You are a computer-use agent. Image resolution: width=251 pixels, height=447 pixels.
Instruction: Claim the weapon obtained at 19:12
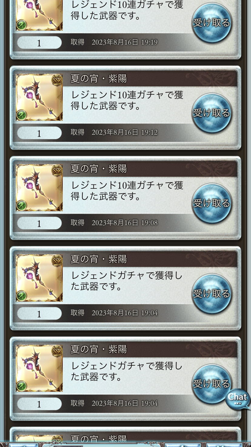pos(212,113)
